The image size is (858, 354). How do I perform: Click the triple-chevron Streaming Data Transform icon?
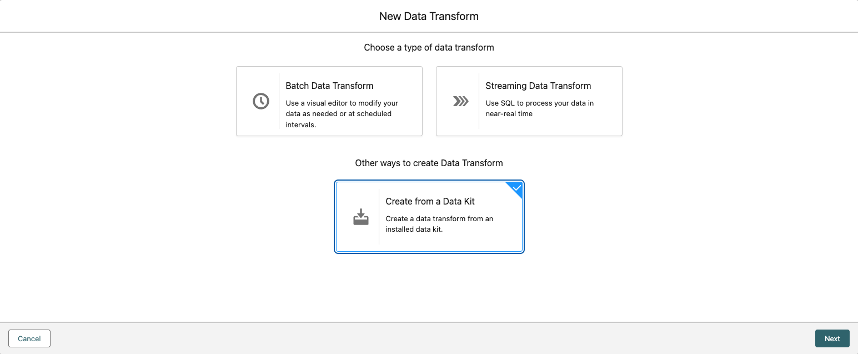click(x=461, y=101)
